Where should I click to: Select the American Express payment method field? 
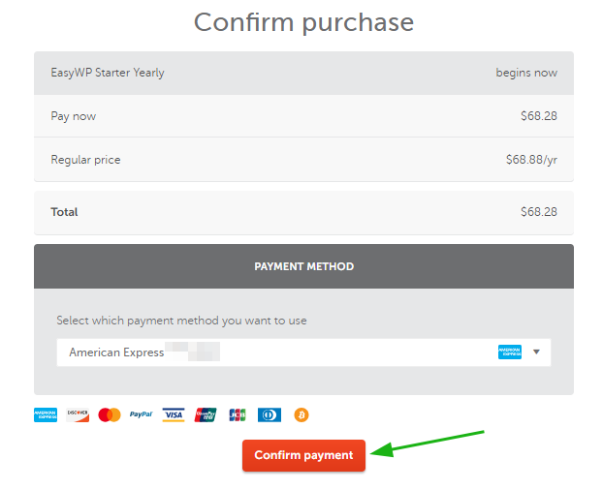tap(303, 352)
